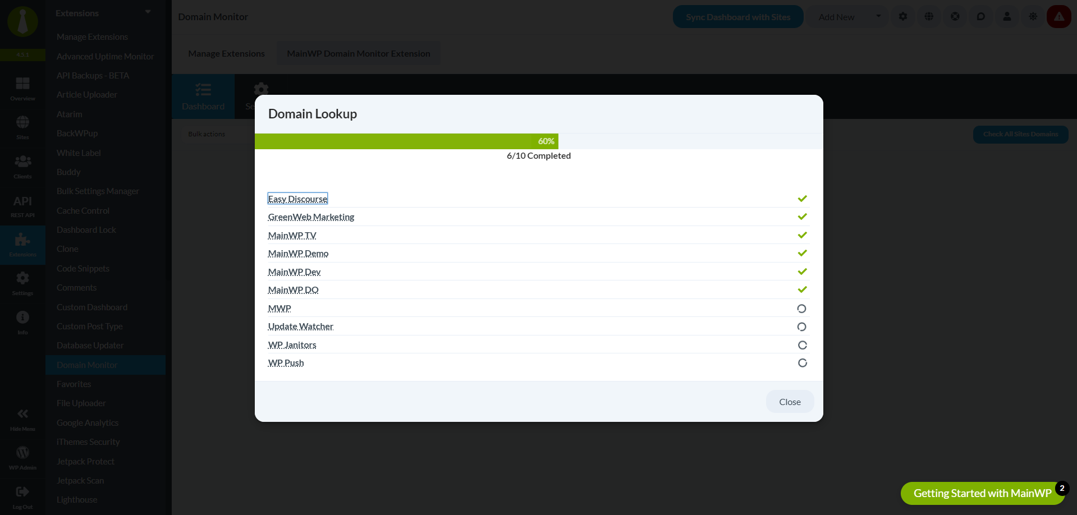Screen dimensions: 1077x515
Task: Click the top bar help lifebuoy icon
Action: (955, 17)
